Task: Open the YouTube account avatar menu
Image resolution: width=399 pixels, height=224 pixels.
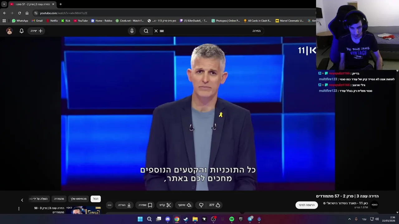Action: pos(9,31)
